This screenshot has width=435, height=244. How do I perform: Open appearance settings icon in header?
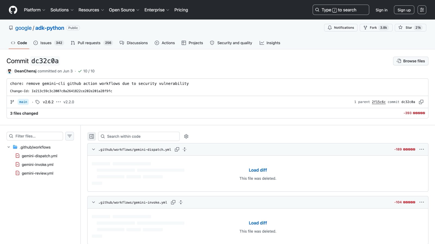422,10
